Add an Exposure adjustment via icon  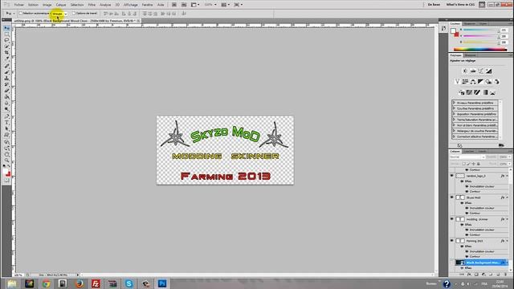pos(489,71)
